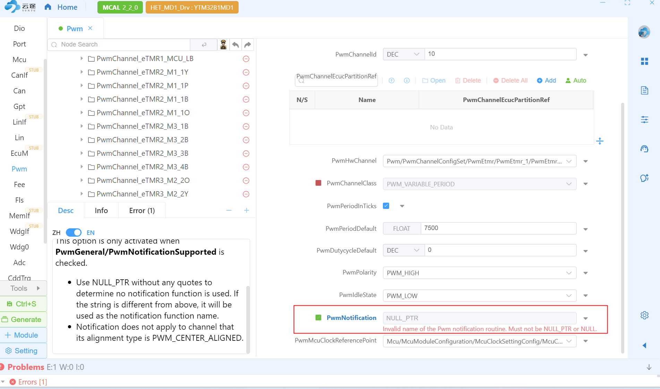Image resolution: width=660 pixels, height=389 pixels.
Task: Click the move-down circle arrow icon
Action: click(407, 81)
